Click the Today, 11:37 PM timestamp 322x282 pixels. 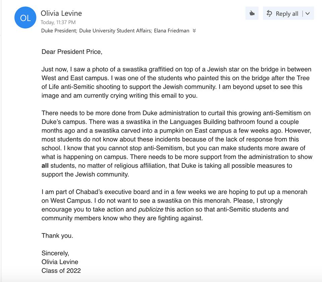point(58,22)
